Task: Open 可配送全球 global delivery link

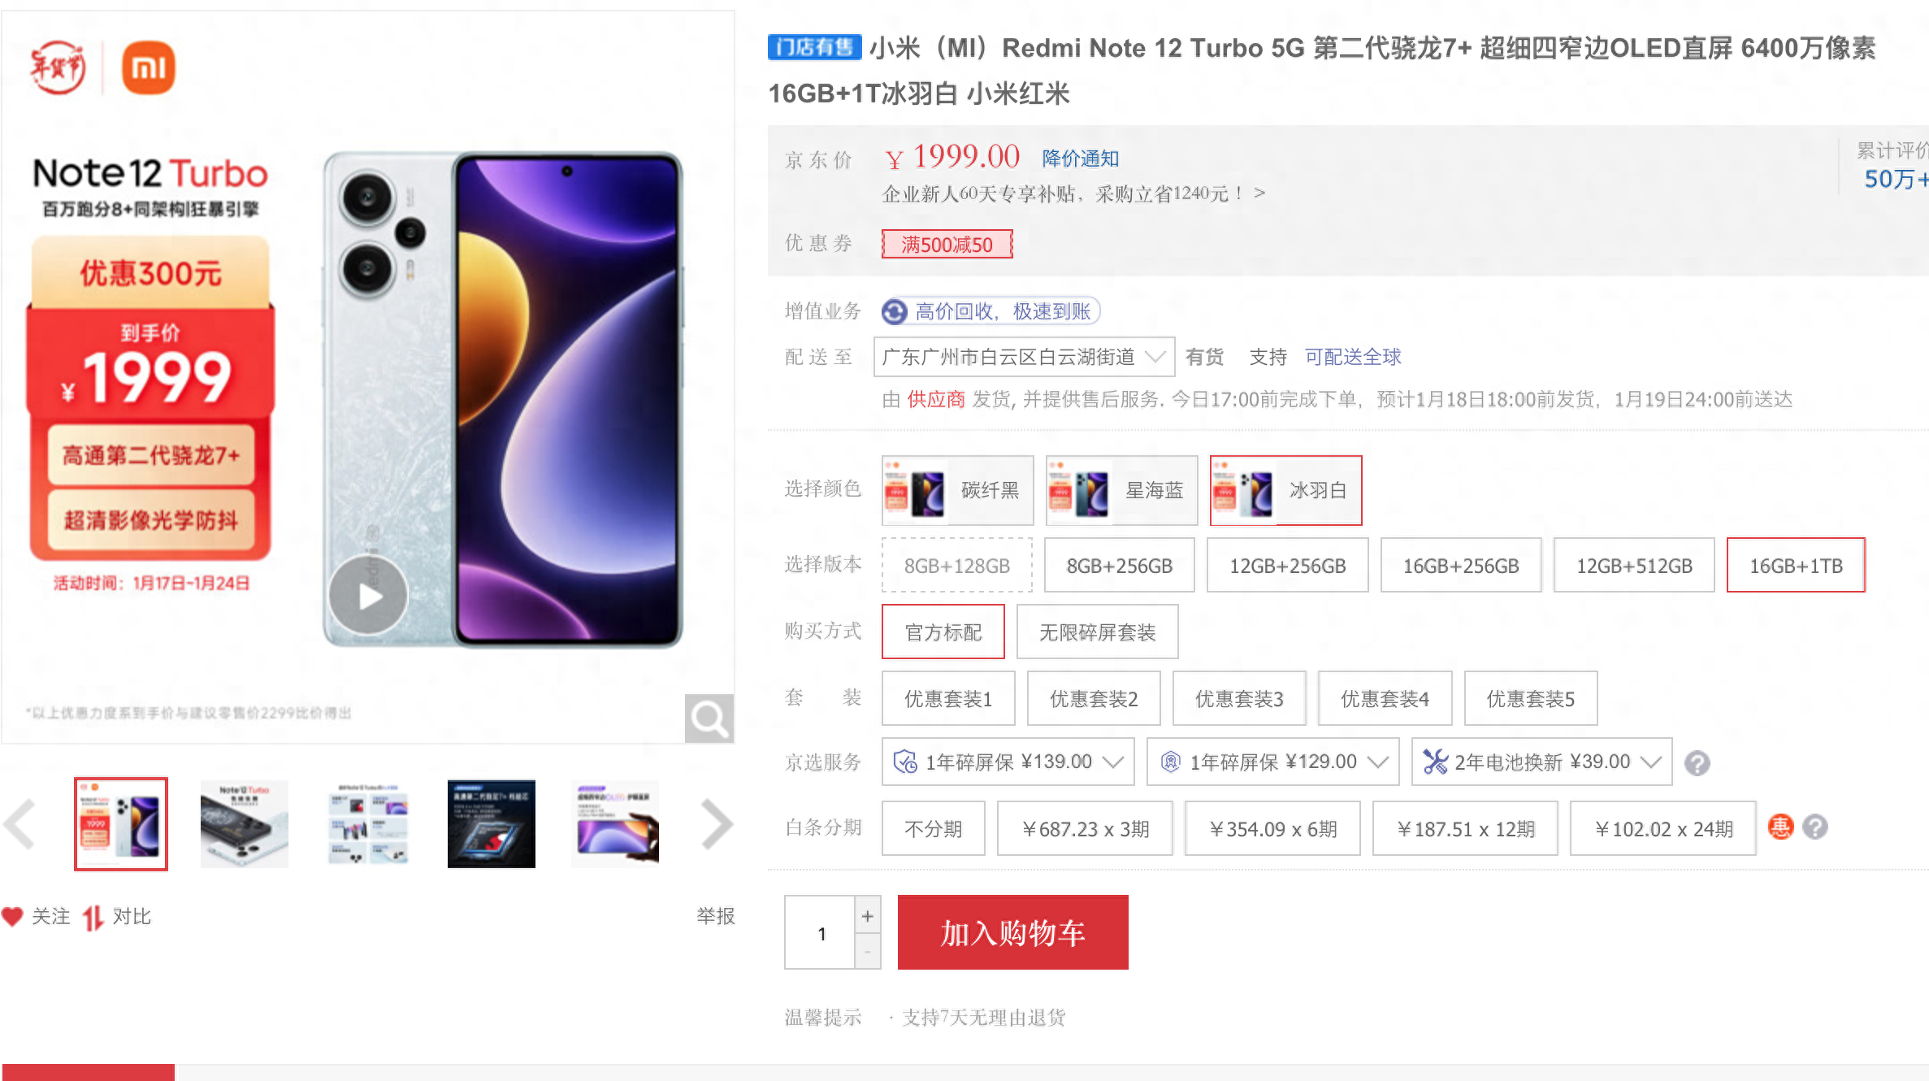Action: click(1353, 357)
